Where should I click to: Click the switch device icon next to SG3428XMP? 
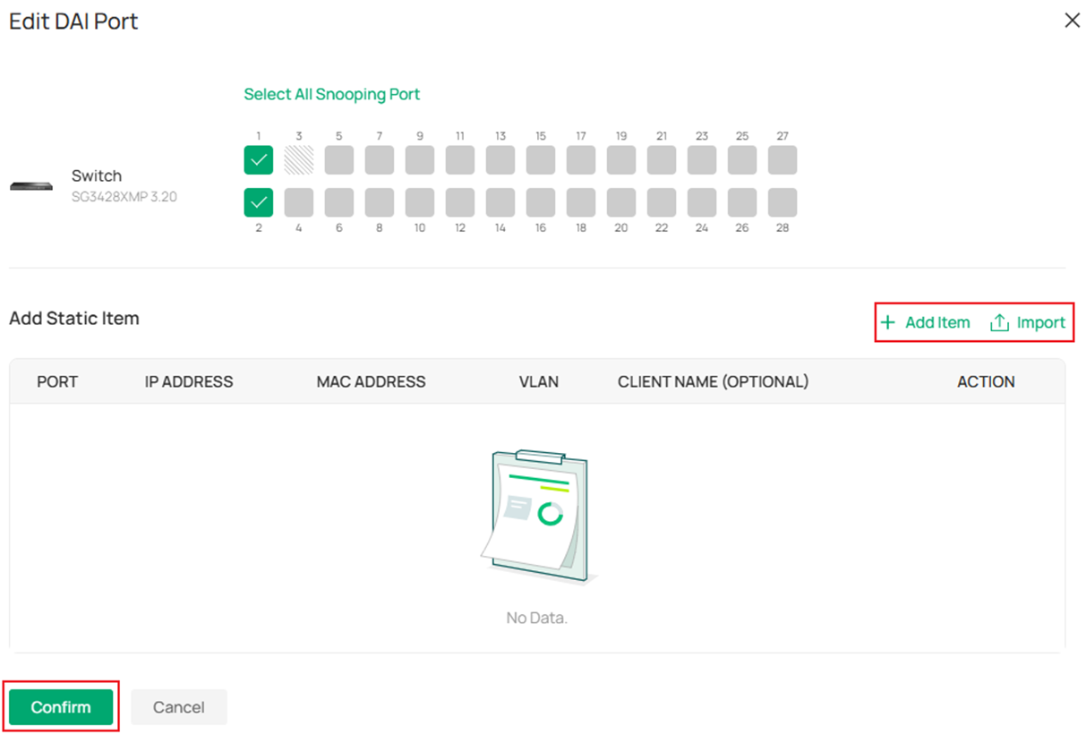30,185
